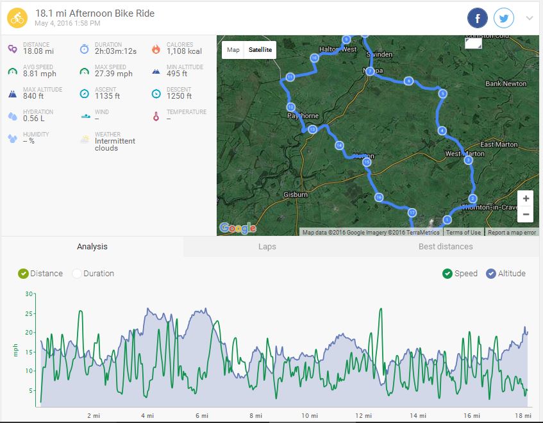The height and width of the screenshot is (423, 543).
Task: Toggle the Altitude checkbox on chart
Action: (491, 274)
